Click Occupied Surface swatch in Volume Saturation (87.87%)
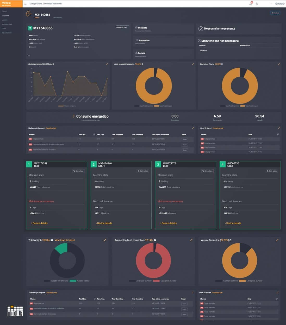 tap(243, 281)
